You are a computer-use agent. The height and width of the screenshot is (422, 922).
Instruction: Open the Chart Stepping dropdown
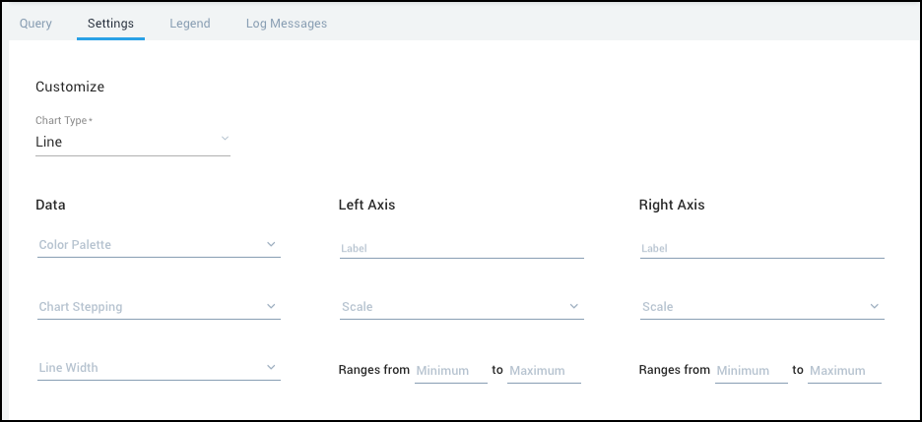[148, 307]
